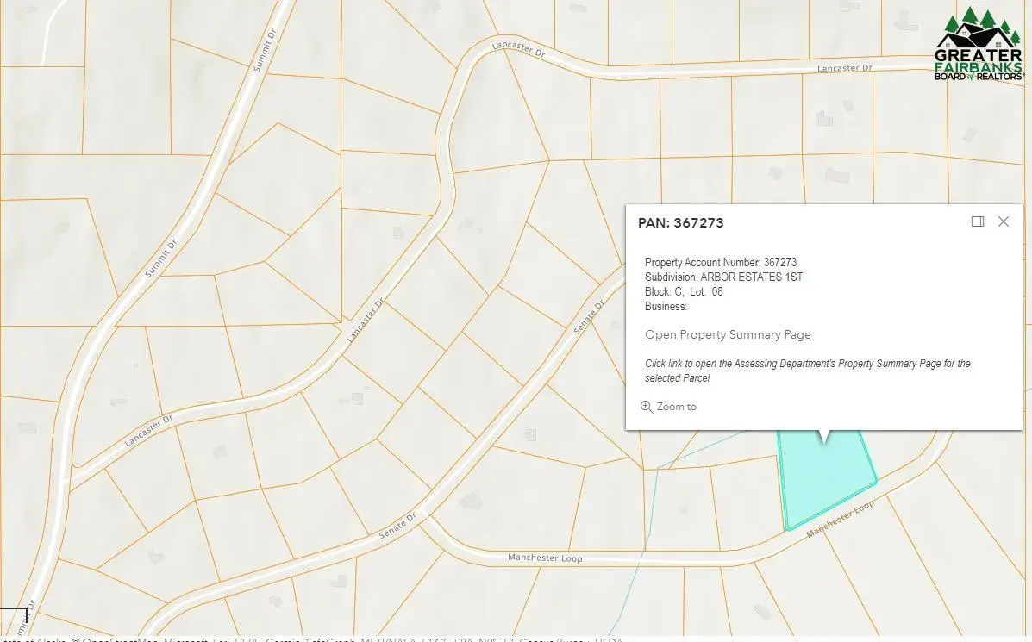1032x642 pixels.
Task: Click the Lancaster Dr label under the logo
Action: click(x=844, y=68)
